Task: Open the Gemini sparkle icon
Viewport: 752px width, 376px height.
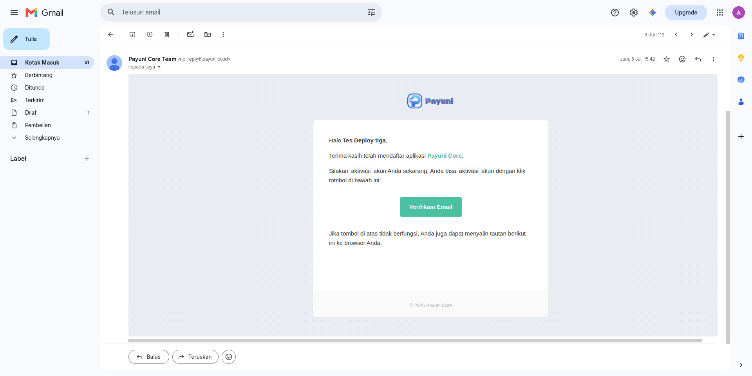Action: [653, 13]
